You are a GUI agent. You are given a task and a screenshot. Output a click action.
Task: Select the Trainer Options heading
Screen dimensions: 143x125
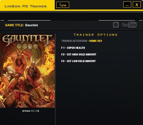96,35
